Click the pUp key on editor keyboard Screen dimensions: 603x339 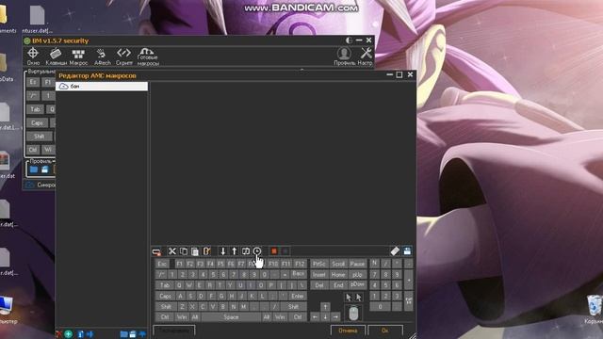(x=357, y=275)
